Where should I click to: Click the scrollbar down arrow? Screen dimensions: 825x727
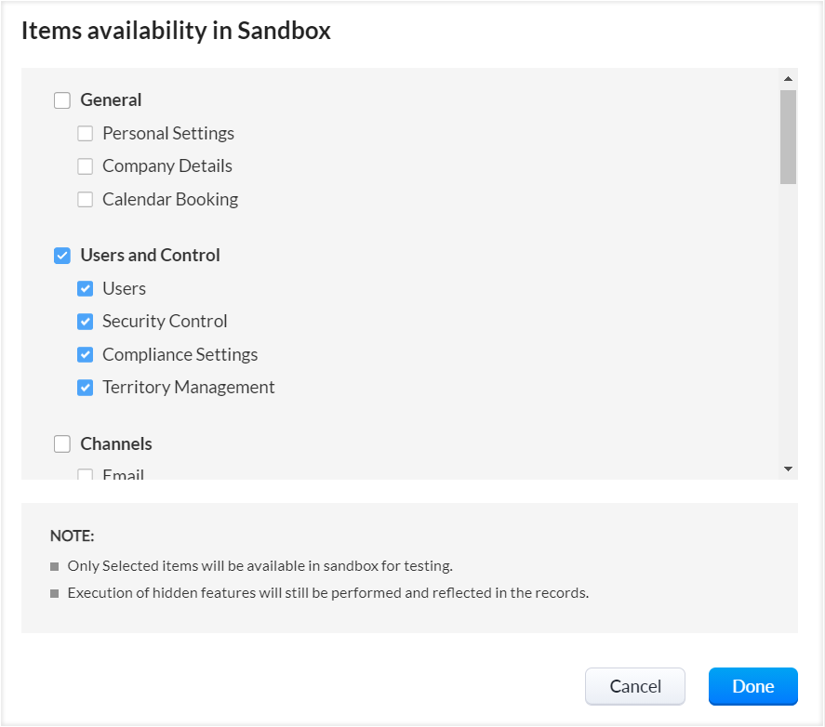tap(788, 469)
